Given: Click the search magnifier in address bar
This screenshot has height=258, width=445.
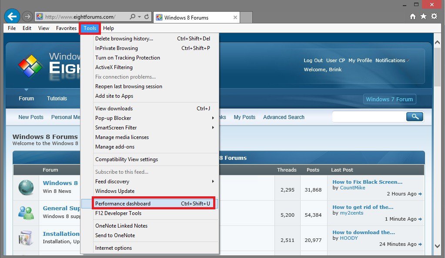Looking at the screenshot, I should point(132,17).
